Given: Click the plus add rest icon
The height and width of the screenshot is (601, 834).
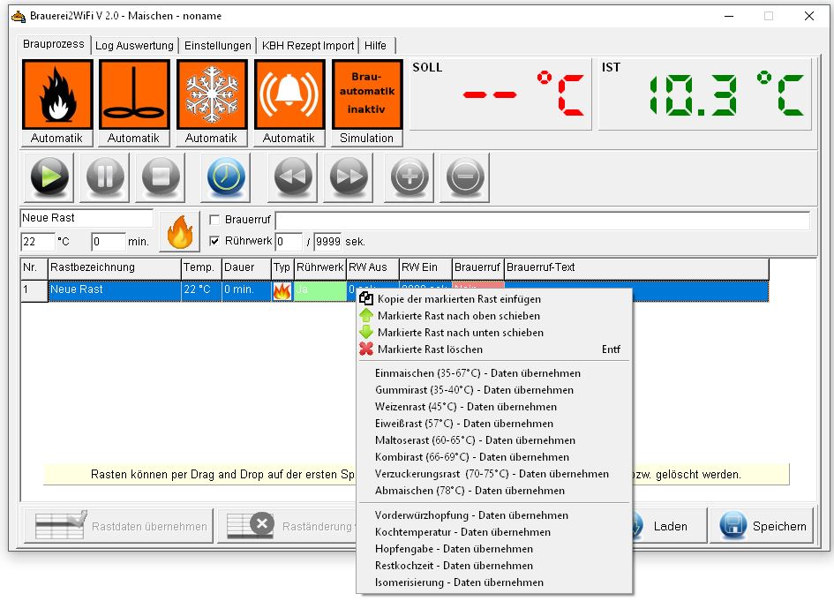Looking at the screenshot, I should tap(409, 177).
